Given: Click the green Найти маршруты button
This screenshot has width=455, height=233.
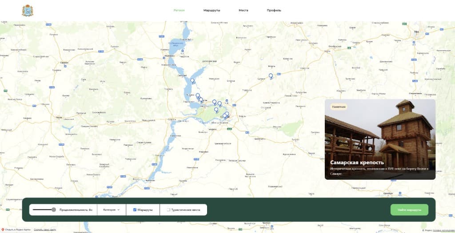Looking at the screenshot, I should pos(409,210).
